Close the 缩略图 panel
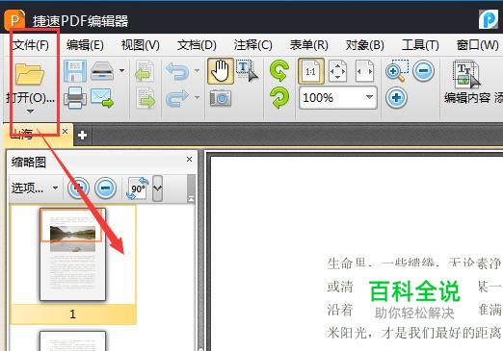Image resolution: width=503 pixels, height=351 pixels. pos(189,159)
